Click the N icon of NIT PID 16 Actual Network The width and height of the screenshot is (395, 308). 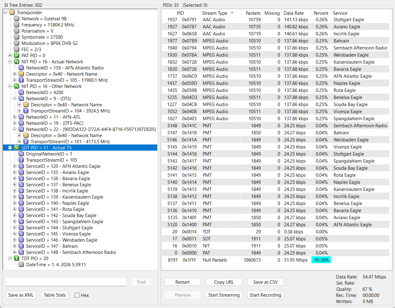coord(17,62)
